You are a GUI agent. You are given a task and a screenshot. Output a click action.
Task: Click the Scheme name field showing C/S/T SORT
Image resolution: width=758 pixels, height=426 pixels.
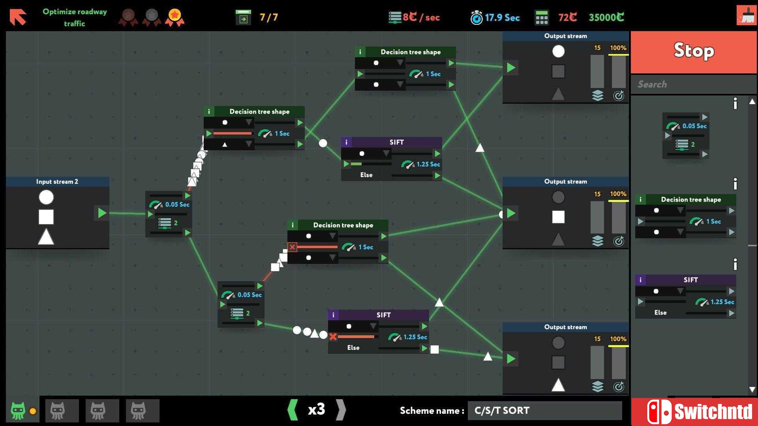point(544,410)
